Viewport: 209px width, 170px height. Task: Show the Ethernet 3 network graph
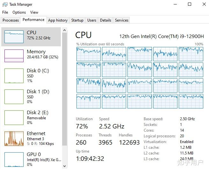[x=14, y=139]
